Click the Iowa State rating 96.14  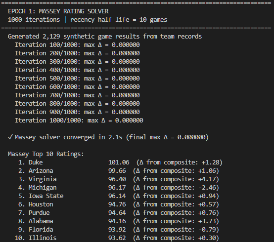(117, 196)
